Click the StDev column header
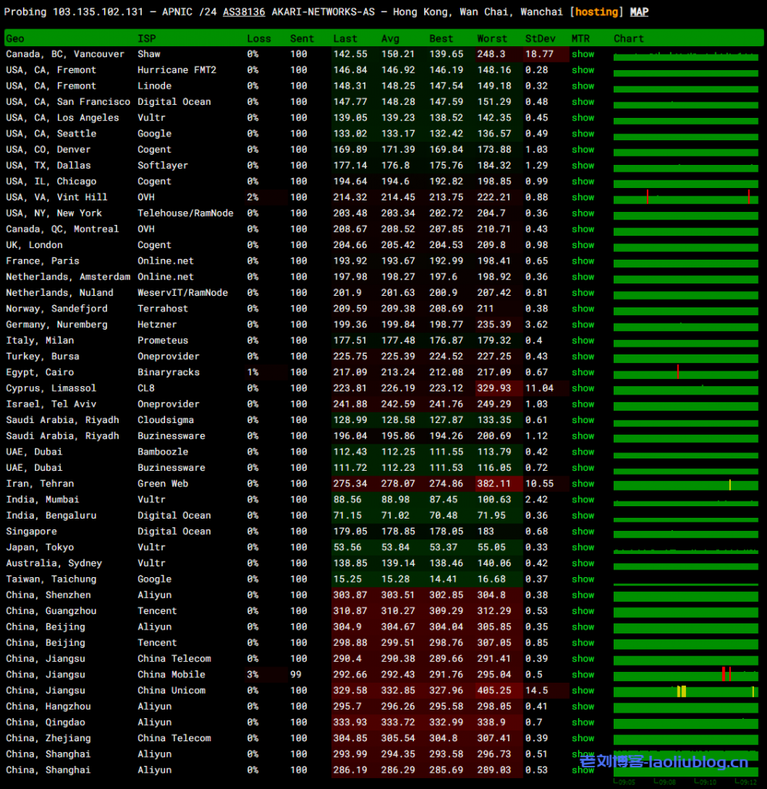The width and height of the screenshot is (767, 789). click(539, 39)
